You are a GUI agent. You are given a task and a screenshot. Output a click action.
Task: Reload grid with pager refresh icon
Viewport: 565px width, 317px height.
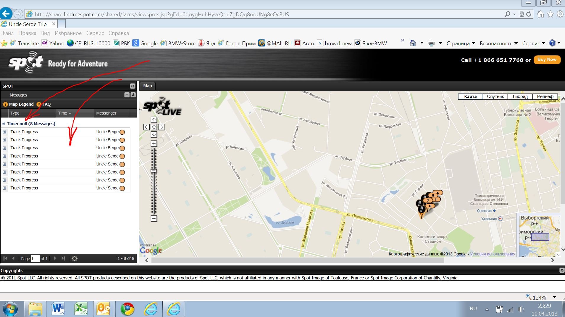point(75,258)
